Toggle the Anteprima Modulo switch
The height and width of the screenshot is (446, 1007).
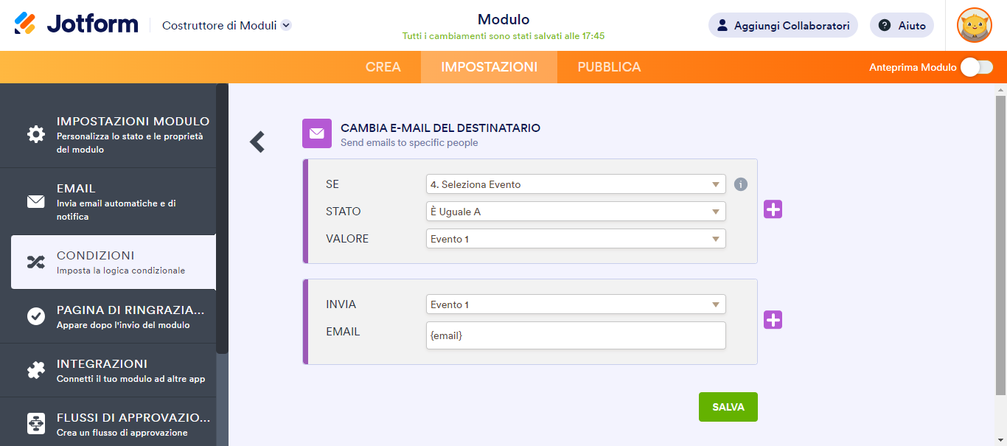(x=976, y=67)
